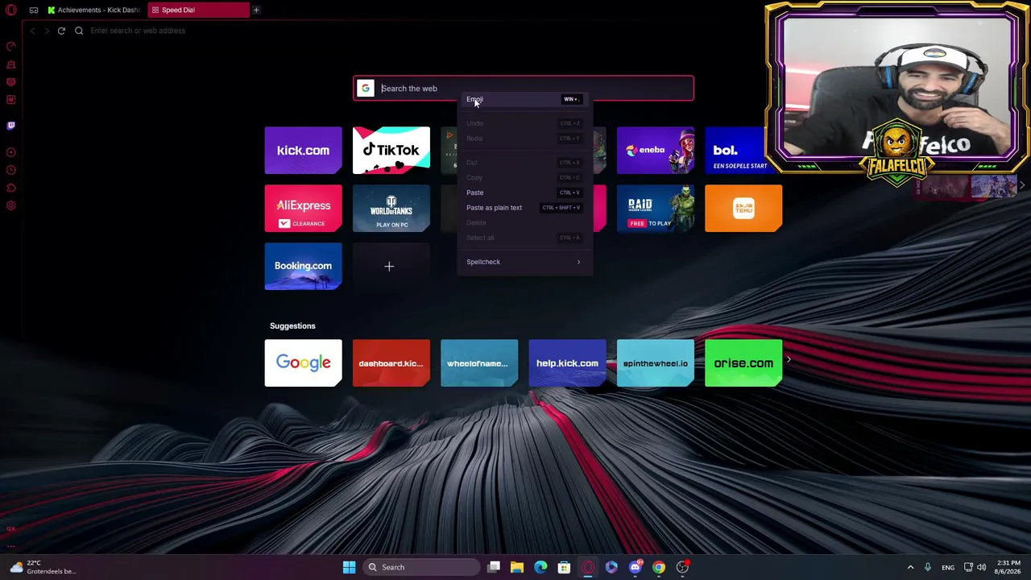
Task: Open the help.kick.com suggestion tile
Action: pyautogui.click(x=567, y=362)
